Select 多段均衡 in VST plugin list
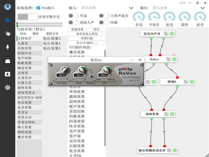Screen dimensions: 209x157 click(x=77, y=111)
